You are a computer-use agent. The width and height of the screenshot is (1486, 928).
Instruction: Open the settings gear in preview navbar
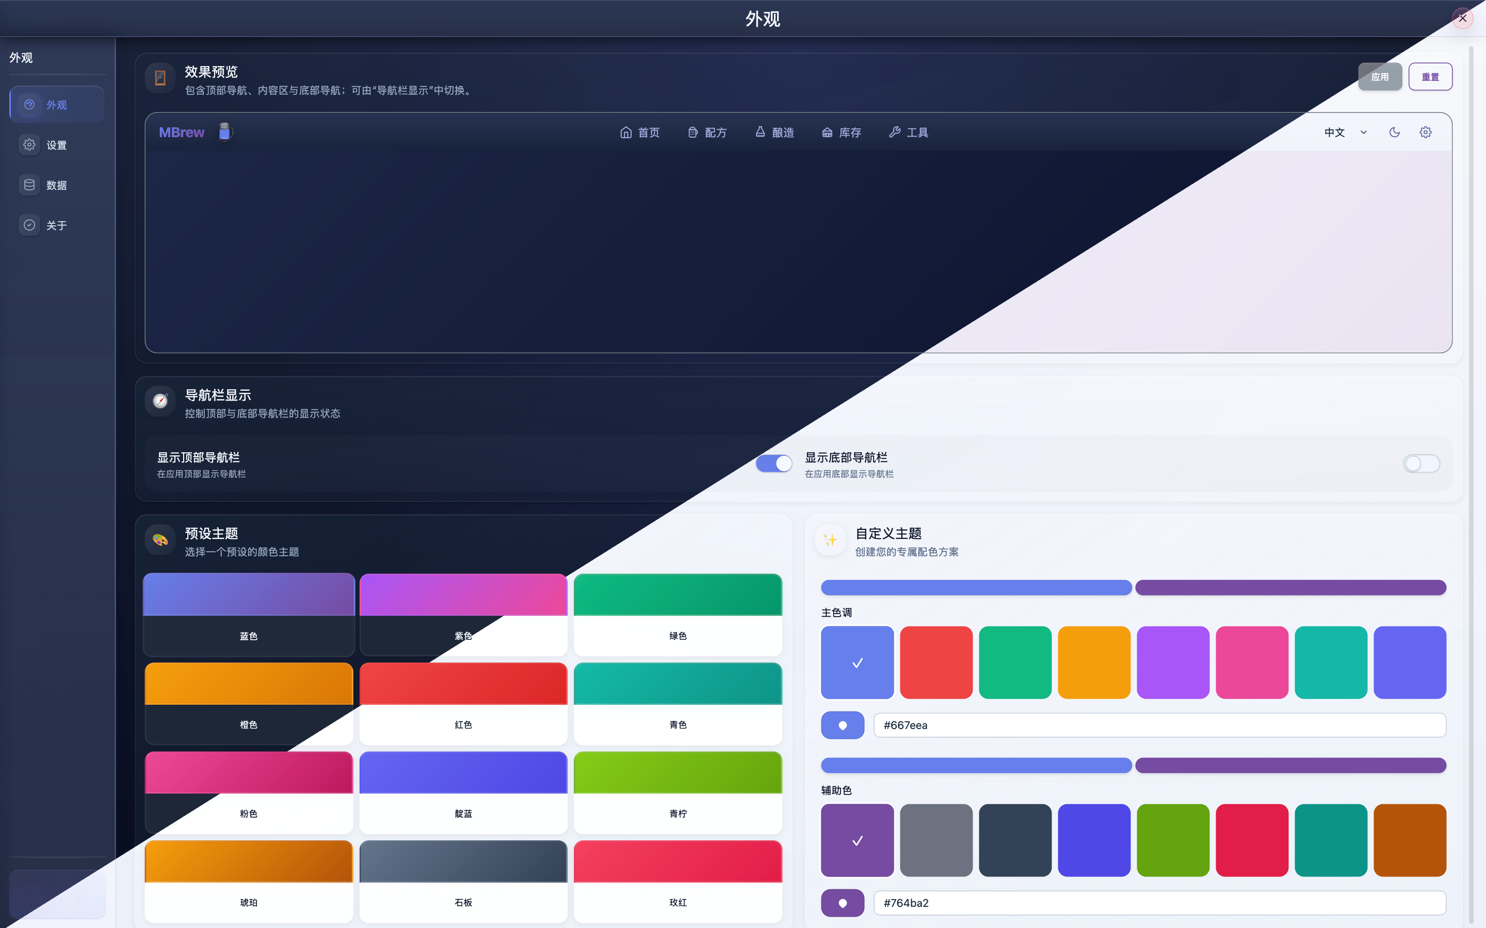tap(1425, 132)
